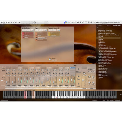Select the Spiccato articulation slot

click(x=28, y=33)
